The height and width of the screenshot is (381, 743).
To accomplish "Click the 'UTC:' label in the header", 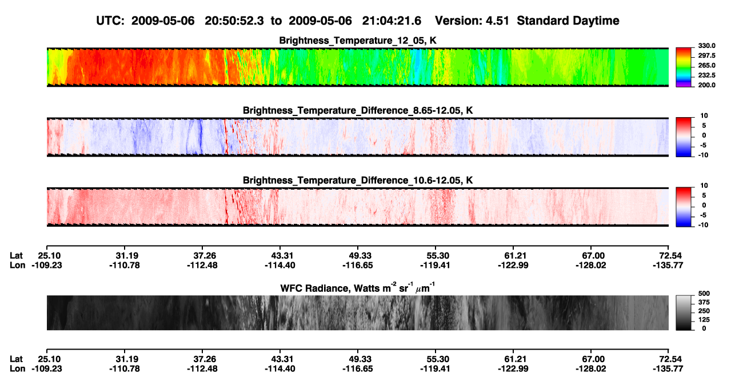I will (x=111, y=21).
